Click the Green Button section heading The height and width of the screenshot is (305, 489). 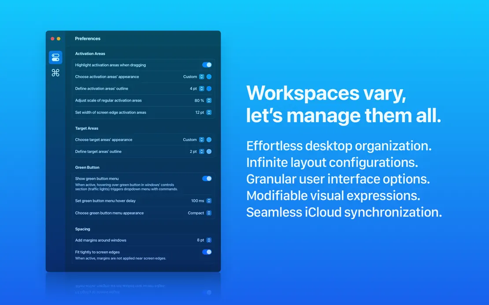[87, 167]
